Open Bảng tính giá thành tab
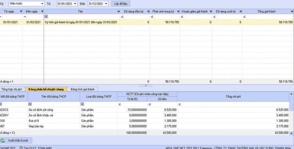The height and width of the screenshot is (149, 294). coord(82,89)
